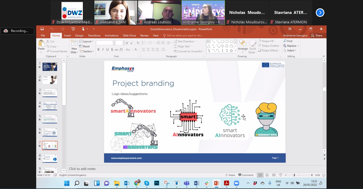This screenshot has height=189, width=363.
Task: Switch to the Animations tab
Action: click(x=112, y=36)
